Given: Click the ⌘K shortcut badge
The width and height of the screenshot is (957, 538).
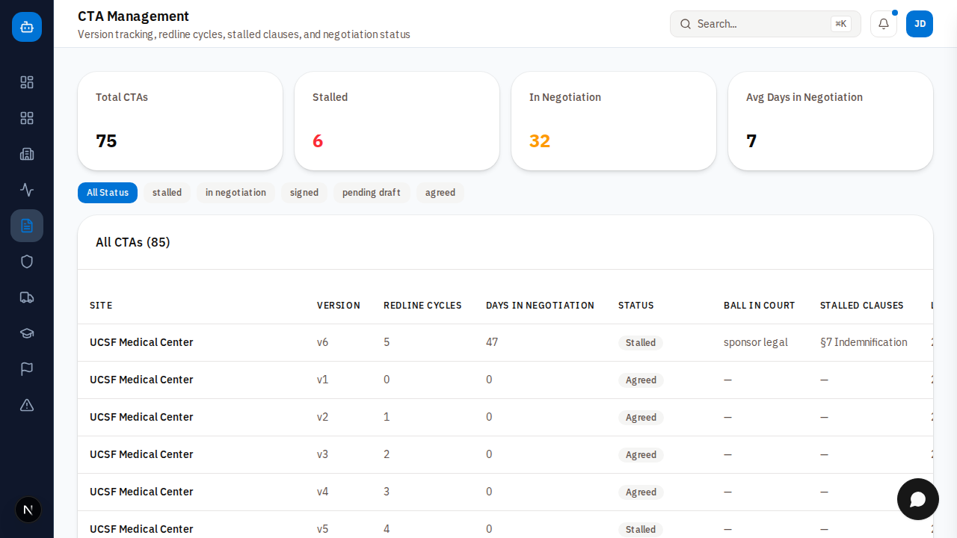Looking at the screenshot, I should [x=841, y=24].
